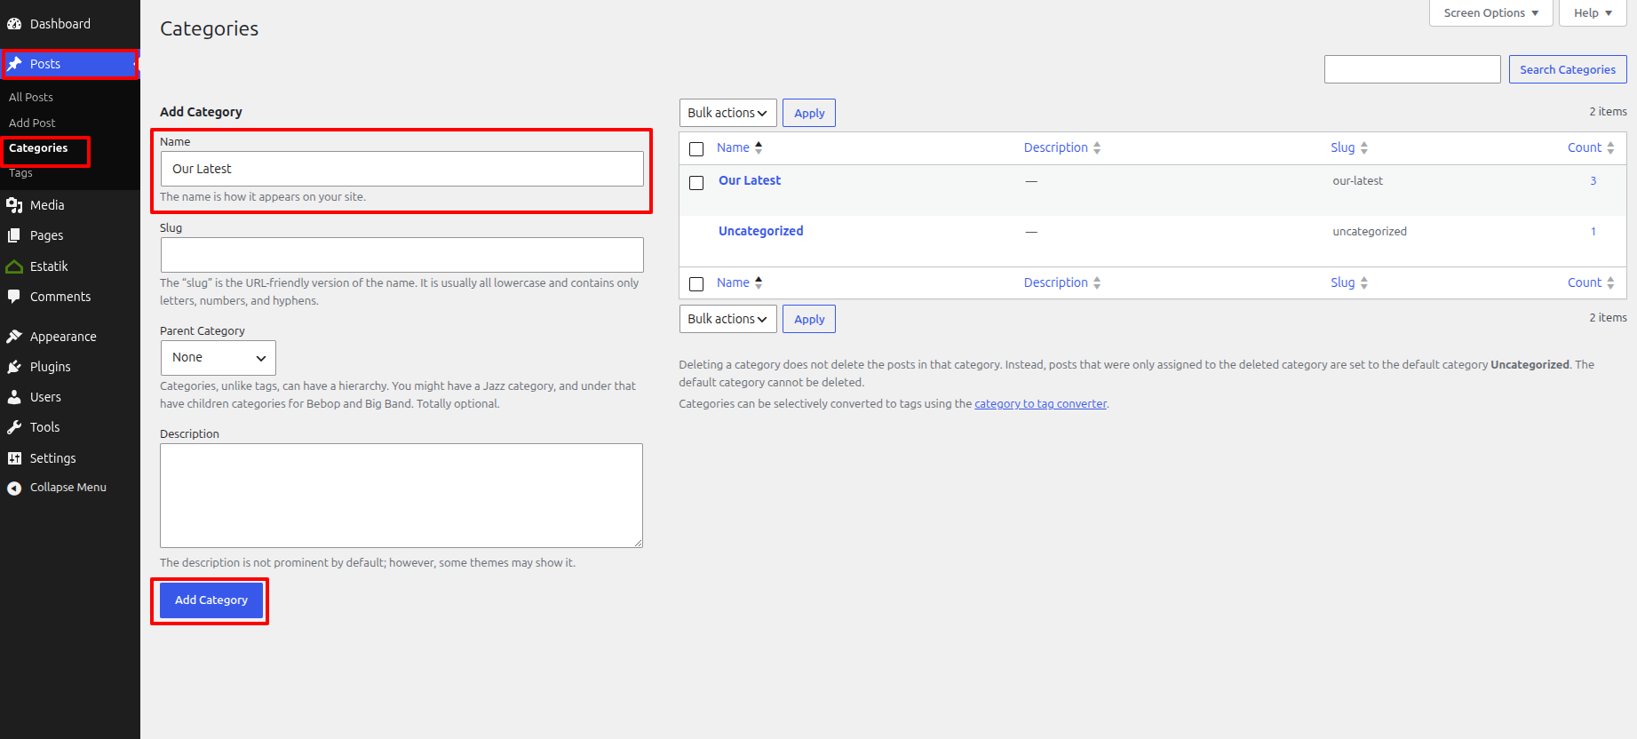Click the Posts pushpin icon

[x=14, y=64]
